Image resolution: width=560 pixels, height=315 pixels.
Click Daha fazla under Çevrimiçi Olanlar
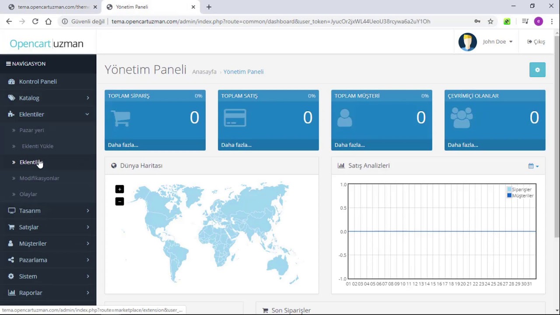coord(463,145)
